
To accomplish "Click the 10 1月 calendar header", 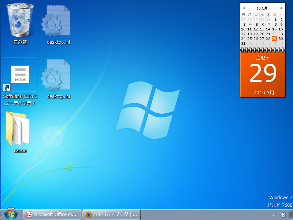I will tap(262, 8).
